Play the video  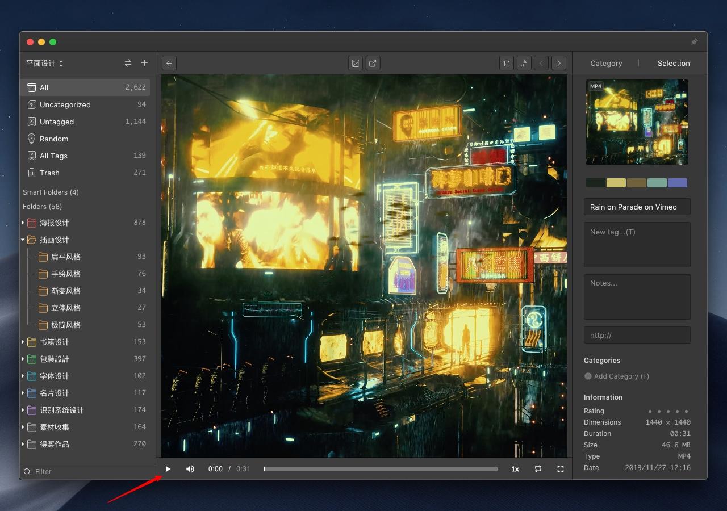[168, 469]
